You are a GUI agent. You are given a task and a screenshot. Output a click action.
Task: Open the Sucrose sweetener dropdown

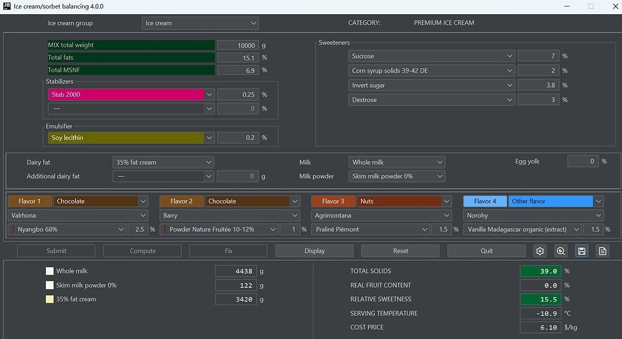pyautogui.click(x=432, y=56)
